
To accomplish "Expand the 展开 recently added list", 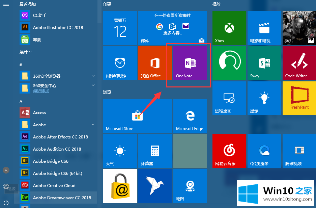I will [x=26, y=52].
